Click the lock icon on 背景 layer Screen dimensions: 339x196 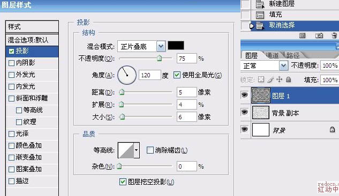[x=332, y=129]
